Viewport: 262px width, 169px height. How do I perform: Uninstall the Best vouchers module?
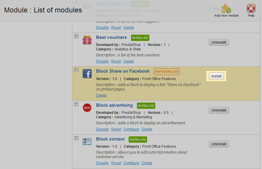pos(219,42)
